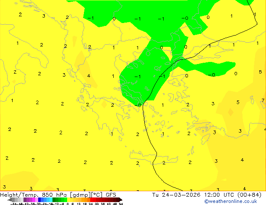Click the date "Tu 24-03-2026"
Screen dimensions: 266x205
(x=176, y=195)
